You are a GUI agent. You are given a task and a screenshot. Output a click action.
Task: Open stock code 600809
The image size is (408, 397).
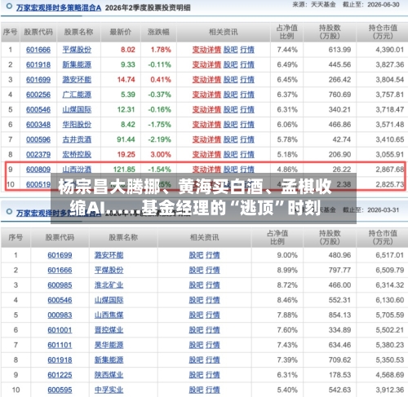pyautogui.click(x=38, y=170)
